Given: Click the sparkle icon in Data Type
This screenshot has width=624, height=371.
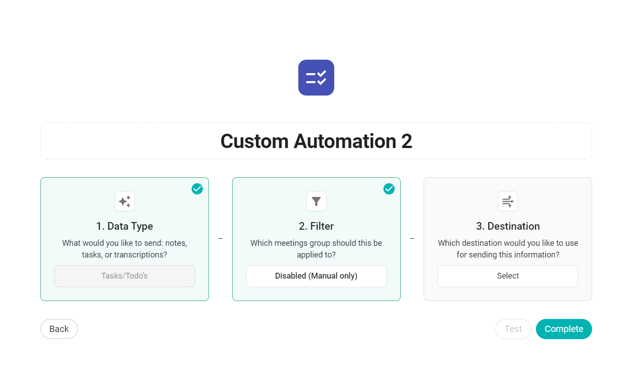Looking at the screenshot, I should [x=124, y=201].
